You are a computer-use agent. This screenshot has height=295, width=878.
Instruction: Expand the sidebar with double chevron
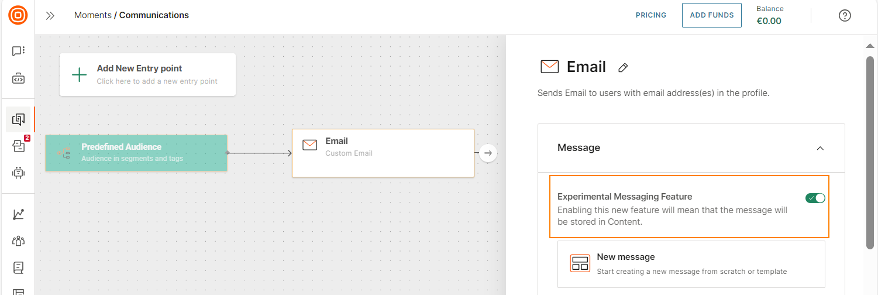pyautogui.click(x=50, y=16)
